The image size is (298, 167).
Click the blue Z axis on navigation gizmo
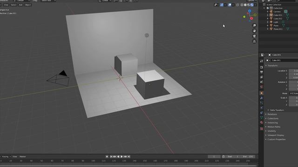coord(250,11)
